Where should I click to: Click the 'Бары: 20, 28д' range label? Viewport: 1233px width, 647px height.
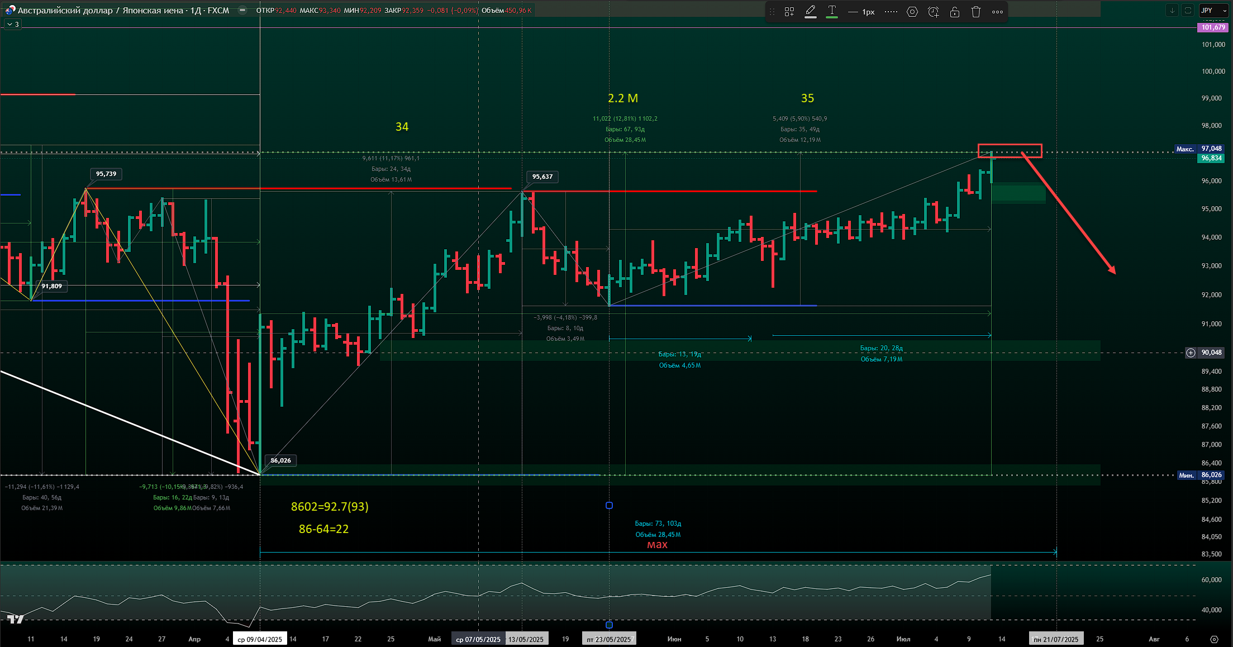pos(881,348)
